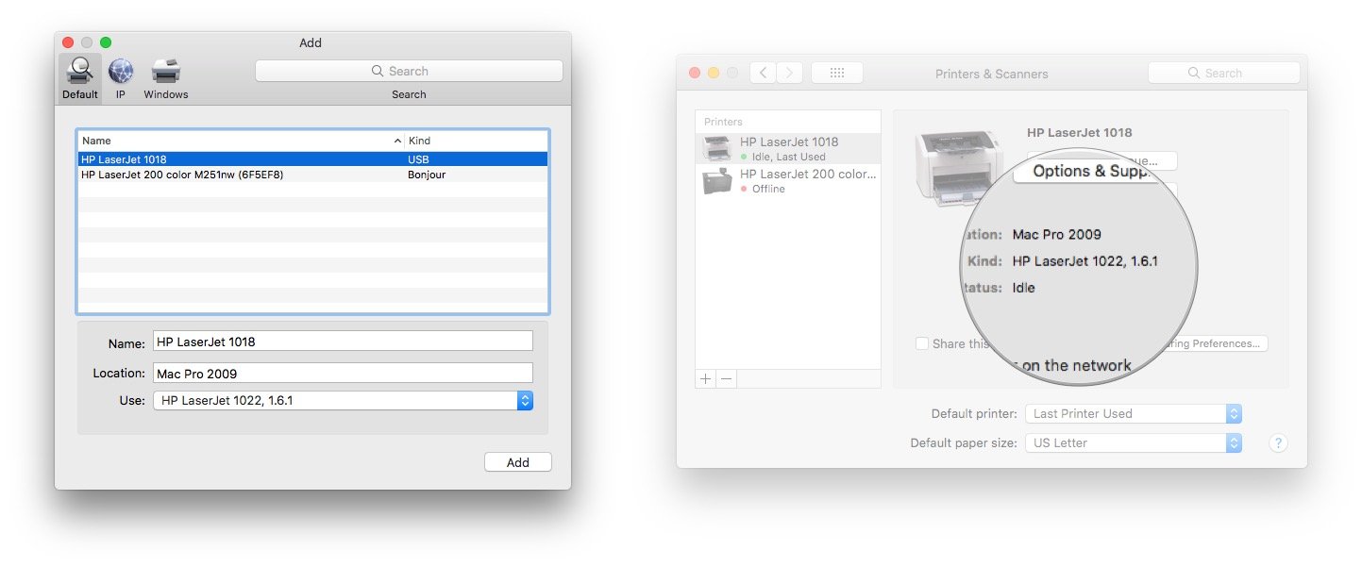Open the help question mark button
Viewport: 1362px width, 567px height.
click(x=1278, y=442)
